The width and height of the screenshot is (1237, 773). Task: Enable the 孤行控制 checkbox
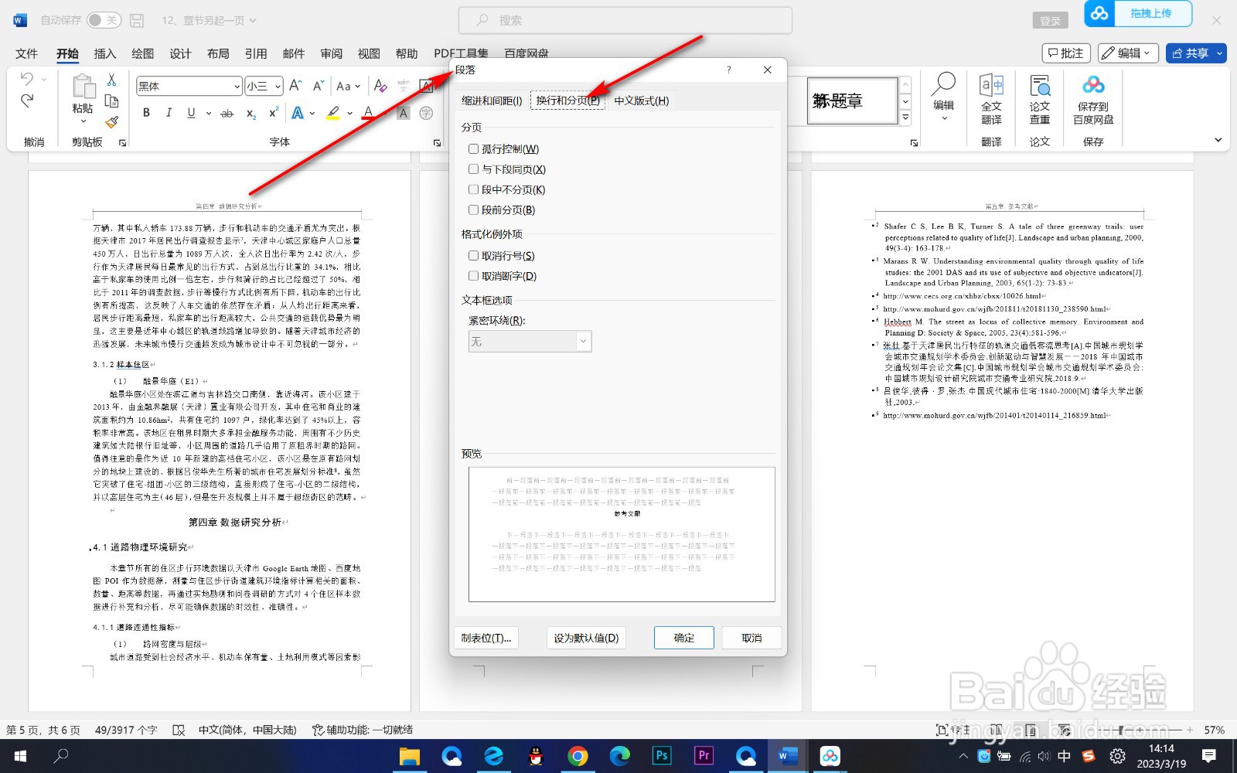pos(473,148)
